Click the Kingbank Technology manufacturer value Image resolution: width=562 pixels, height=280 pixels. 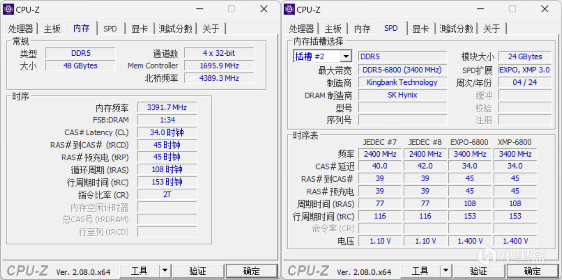tap(402, 83)
